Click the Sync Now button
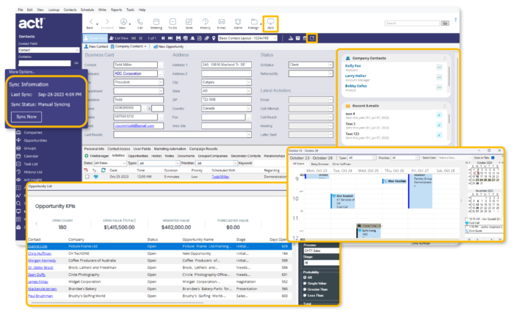The image size is (514, 315). (x=26, y=117)
